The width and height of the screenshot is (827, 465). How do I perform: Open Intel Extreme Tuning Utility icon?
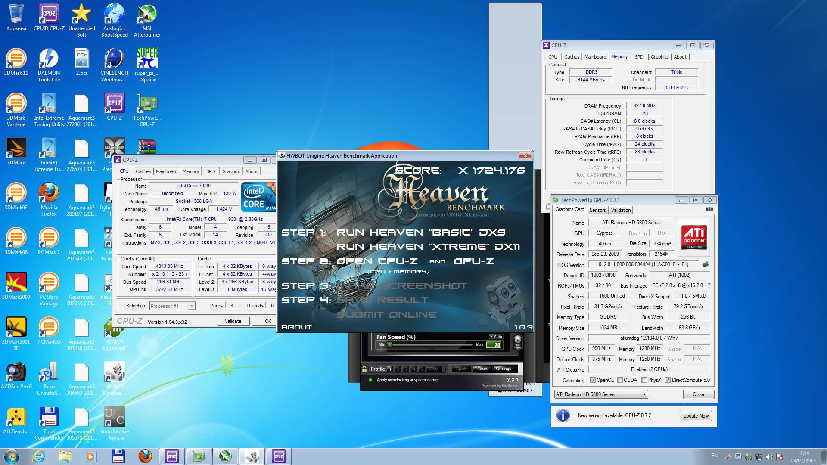49,110
